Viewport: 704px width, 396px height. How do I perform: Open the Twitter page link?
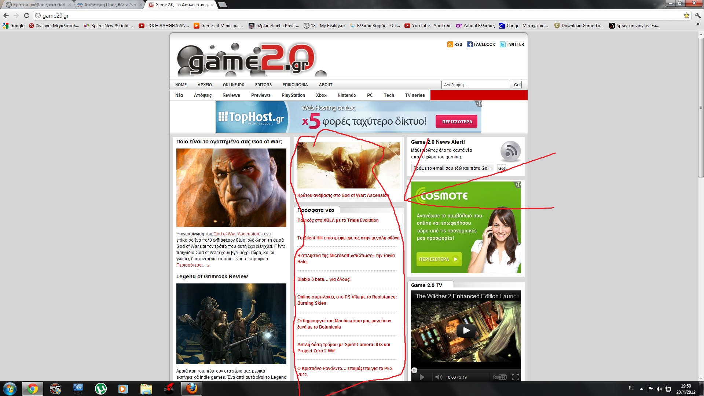[x=512, y=44]
